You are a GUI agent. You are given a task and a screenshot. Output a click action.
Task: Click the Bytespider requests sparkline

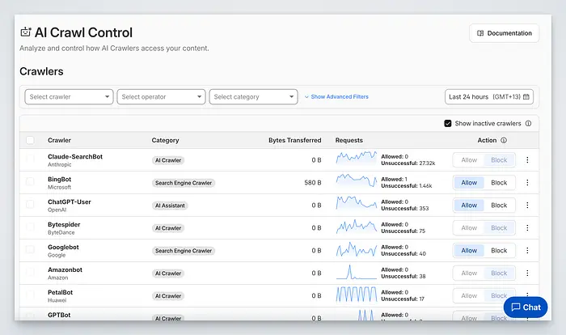pos(357,227)
